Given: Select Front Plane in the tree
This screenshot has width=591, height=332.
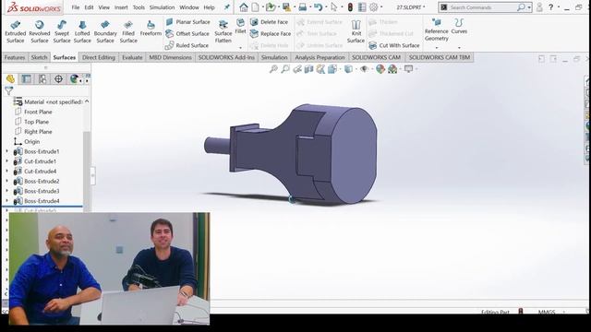Looking at the screenshot, I should click(x=38, y=112).
